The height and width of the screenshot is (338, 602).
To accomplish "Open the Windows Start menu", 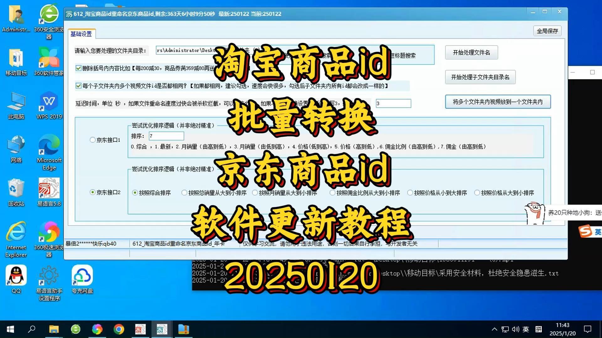I will click(10, 329).
